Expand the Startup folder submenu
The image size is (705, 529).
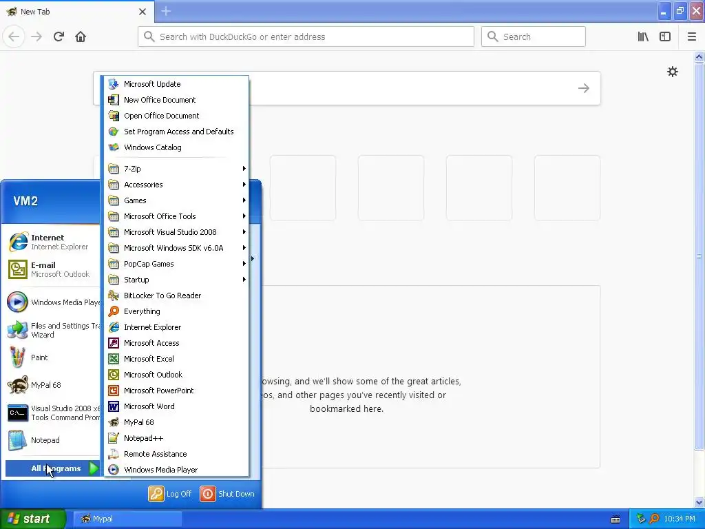pos(176,280)
